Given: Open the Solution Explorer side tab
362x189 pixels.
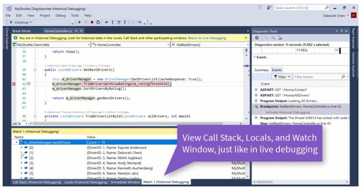Looking at the screenshot, I should coord(353,65).
